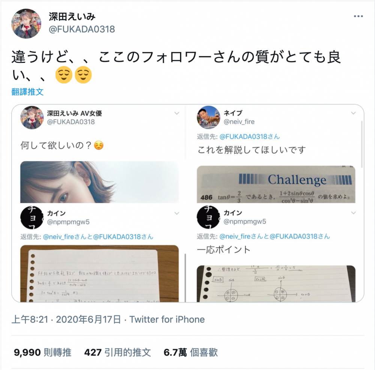Open the first tweet's カイン チョコ avatar

coord(32,217)
